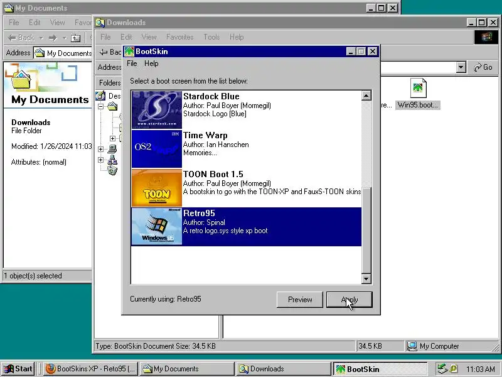The image size is (502, 377).
Task: Click the BootSkin title bar icon
Action: [x=129, y=52]
